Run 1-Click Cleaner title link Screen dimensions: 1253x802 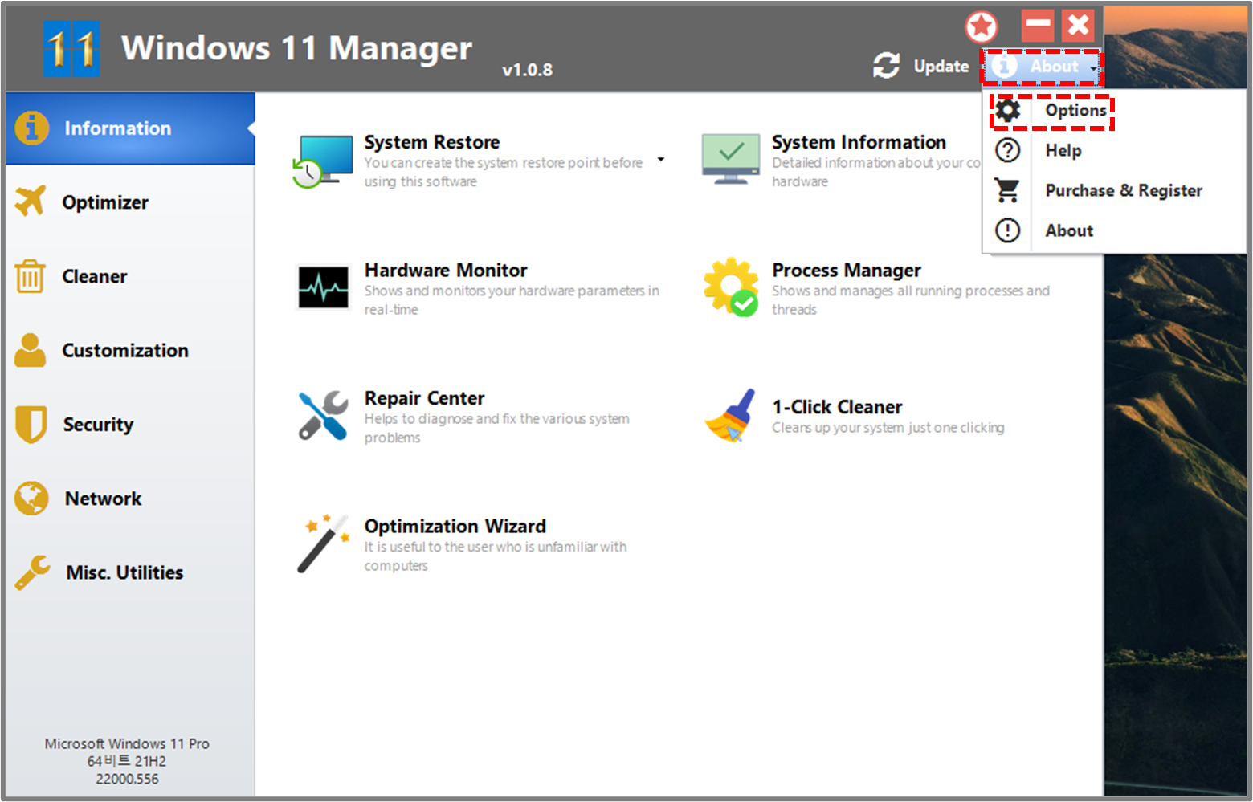coord(837,407)
